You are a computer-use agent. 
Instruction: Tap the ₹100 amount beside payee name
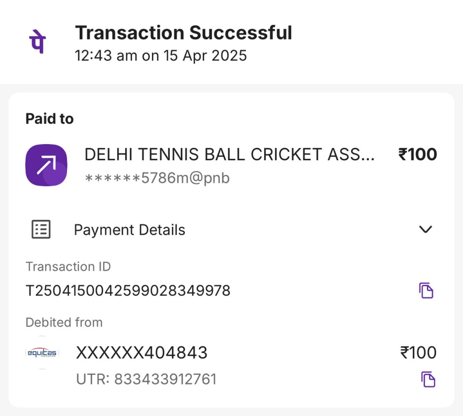pos(417,154)
